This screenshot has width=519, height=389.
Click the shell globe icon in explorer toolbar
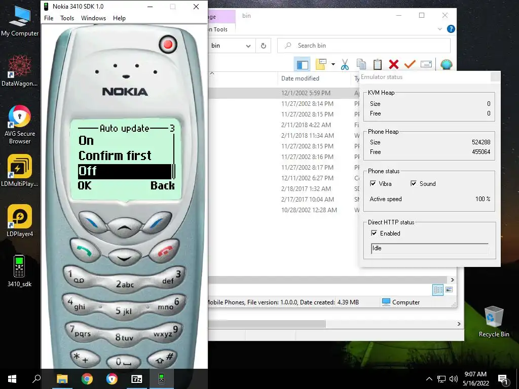point(446,64)
